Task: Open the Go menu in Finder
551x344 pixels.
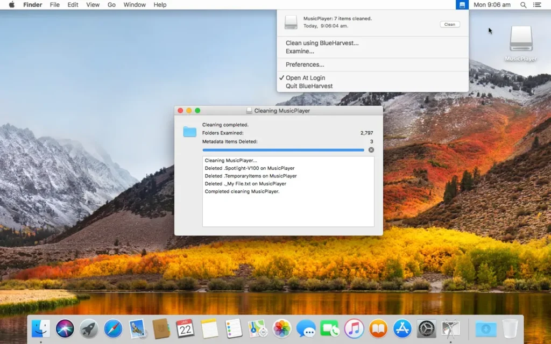Action: click(111, 5)
